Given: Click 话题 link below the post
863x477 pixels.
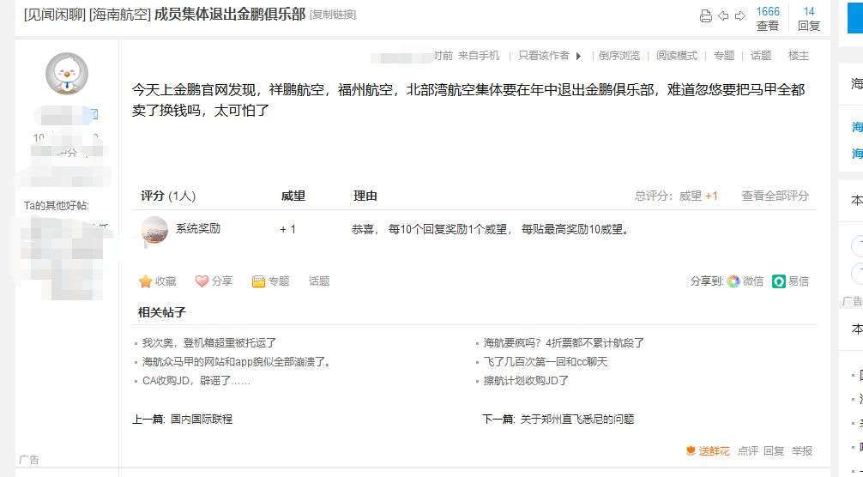Looking at the screenshot, I should [x=318, y=281].
